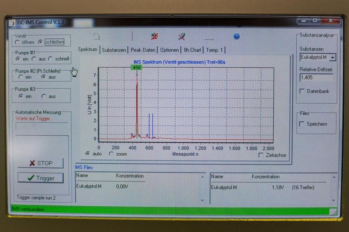Click the Trigger button

tap(41, 178)
